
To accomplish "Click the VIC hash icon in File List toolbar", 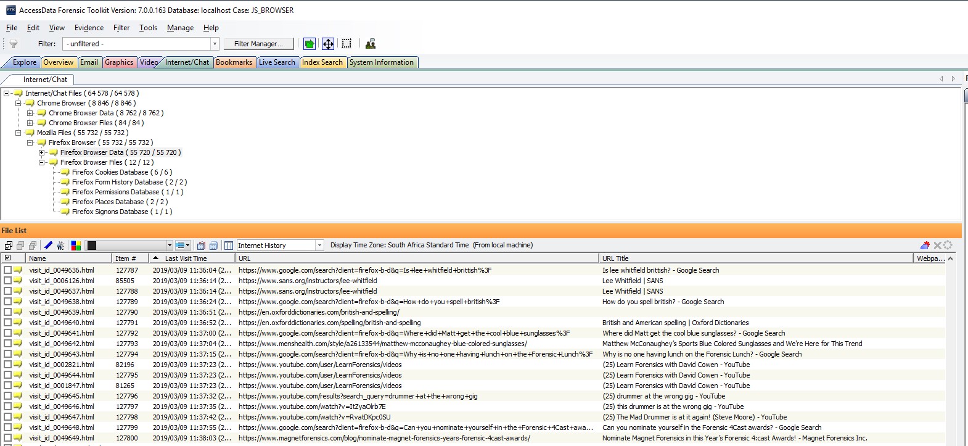I will pyautogui.click(x=60, y=246).
